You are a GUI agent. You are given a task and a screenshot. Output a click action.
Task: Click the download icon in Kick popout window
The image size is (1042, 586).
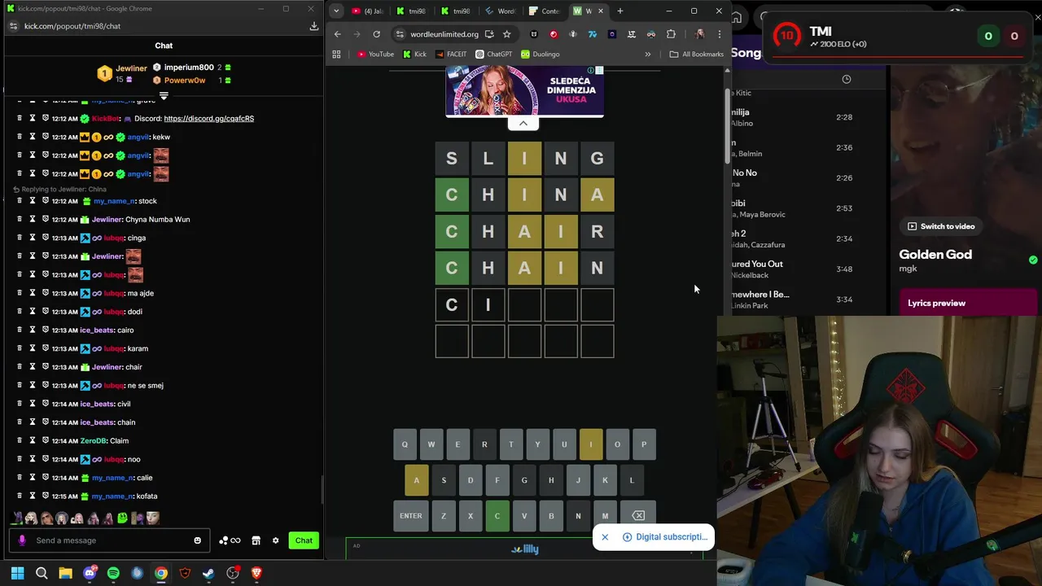(313, 26)
